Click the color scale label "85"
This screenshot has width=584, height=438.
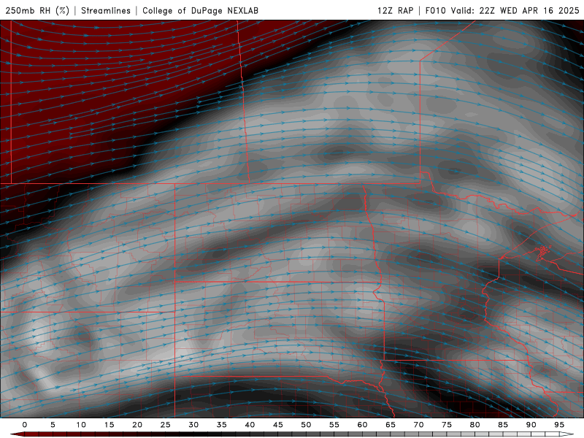click(x=503, y=425)
